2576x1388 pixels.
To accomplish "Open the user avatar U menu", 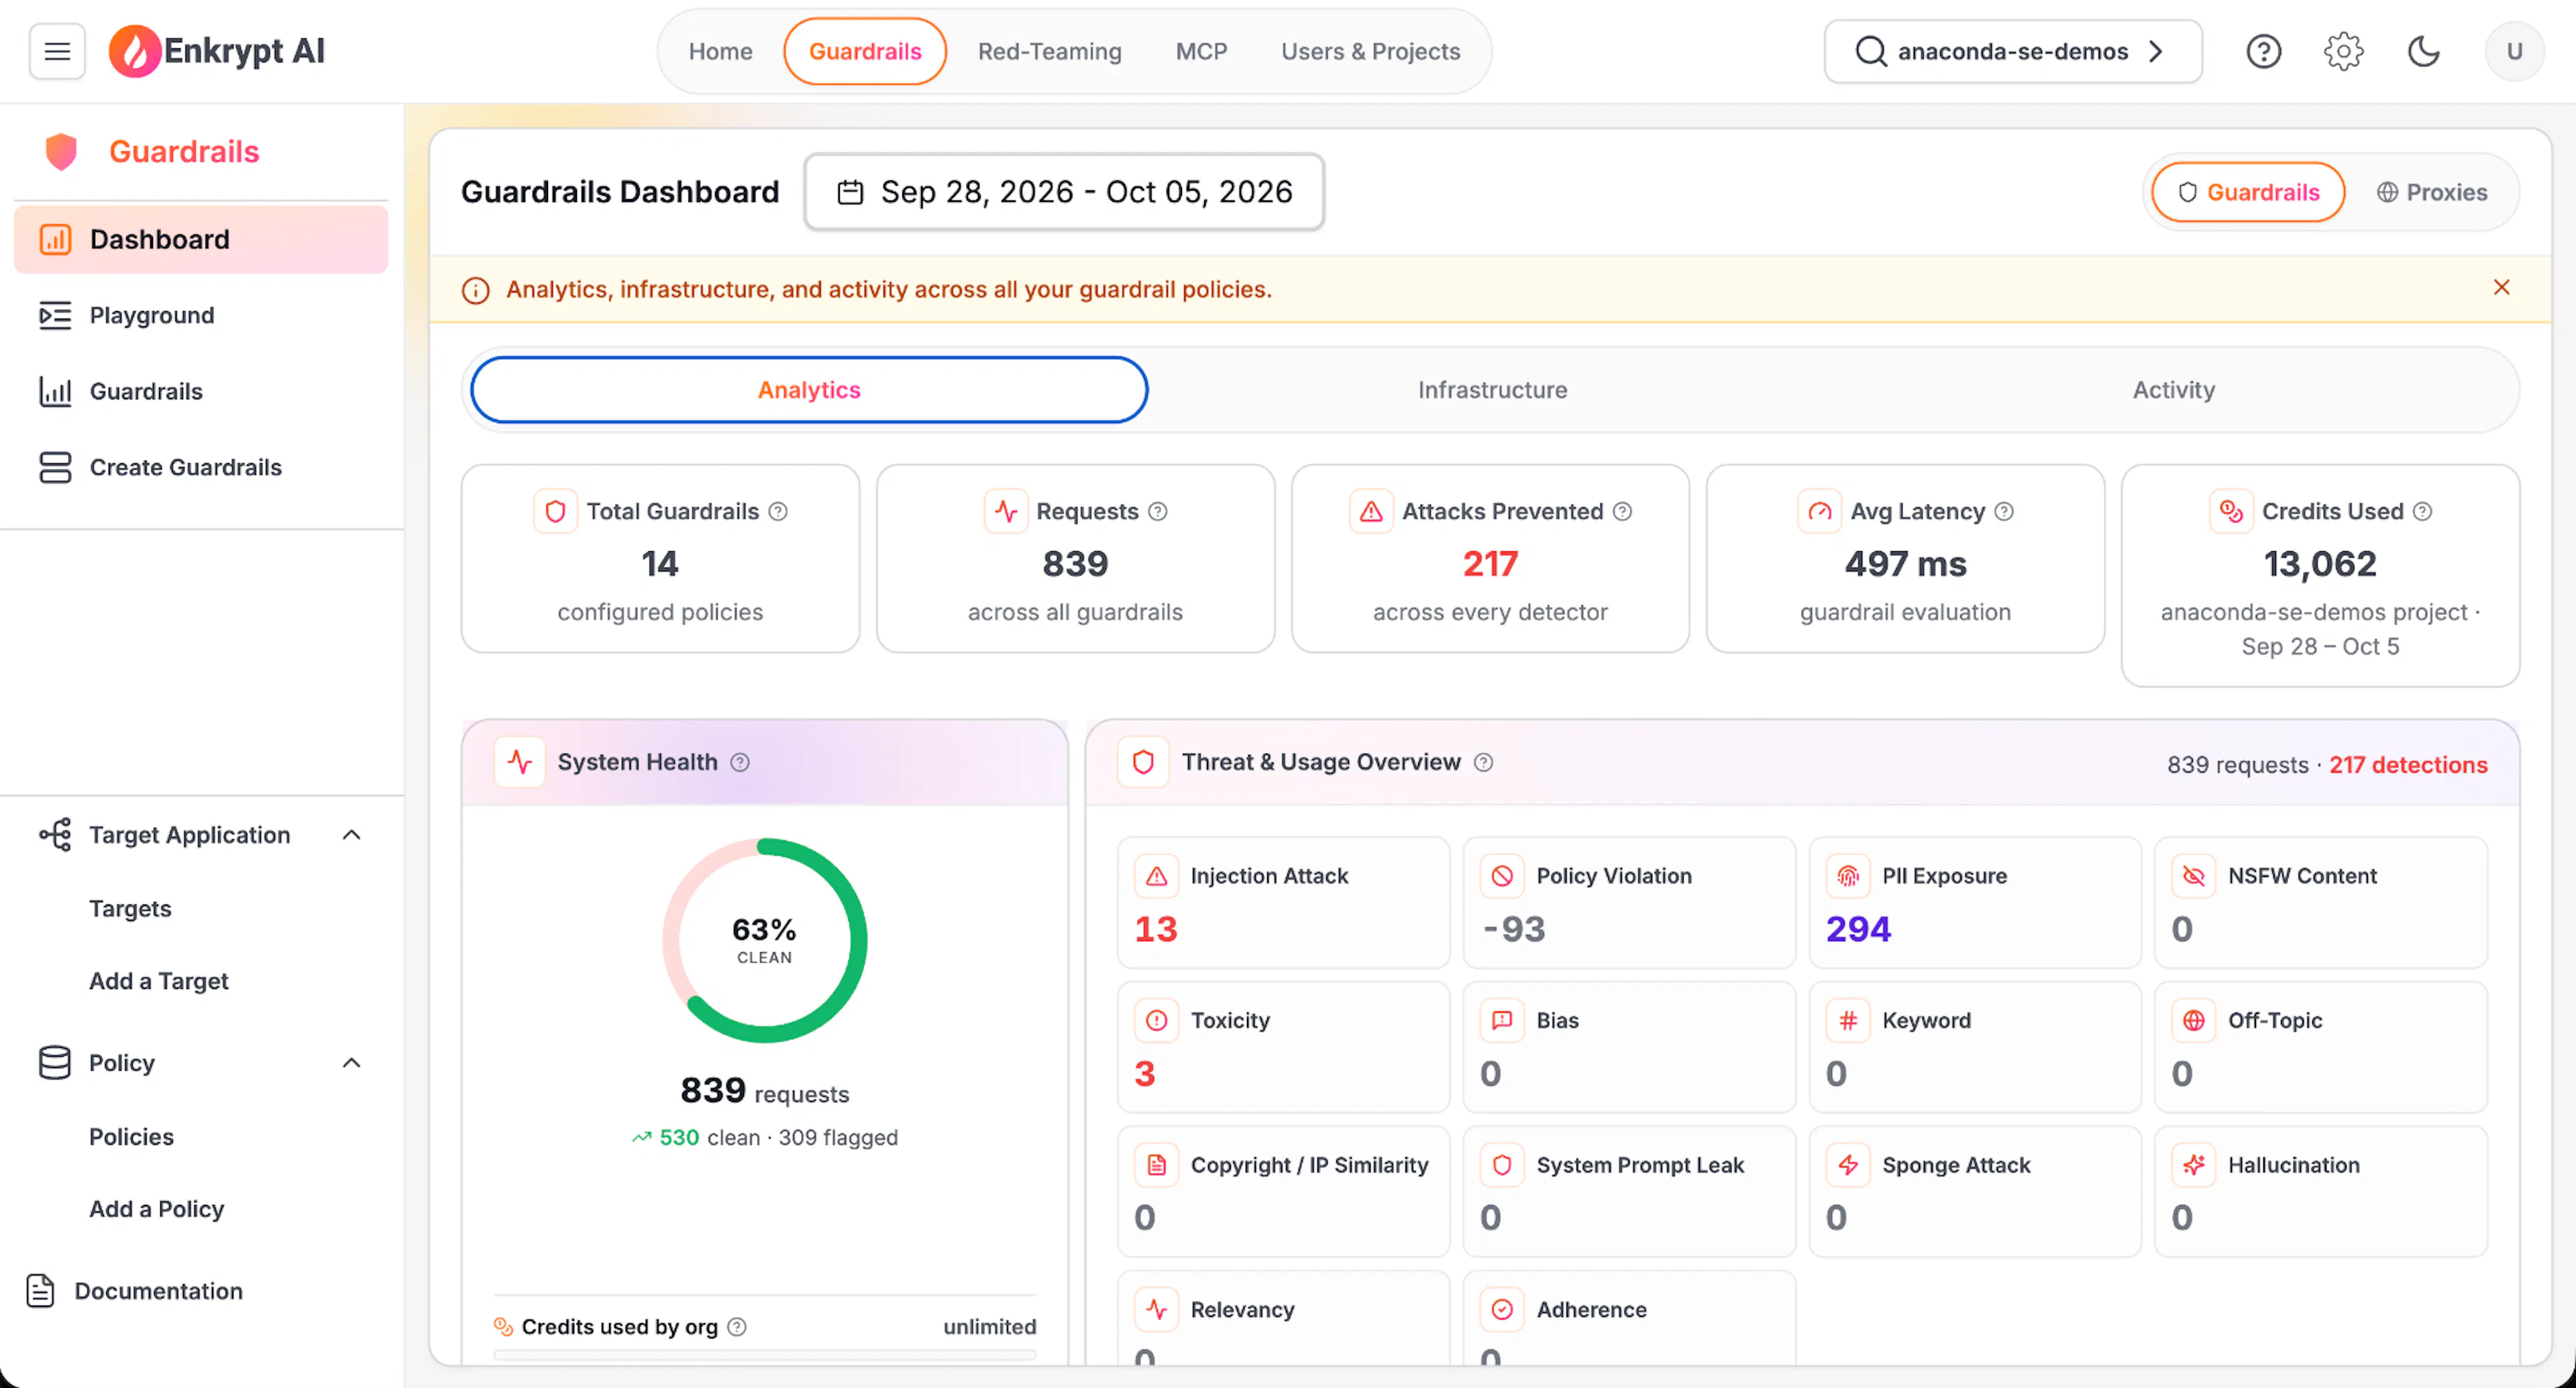I will (2514, 51).
